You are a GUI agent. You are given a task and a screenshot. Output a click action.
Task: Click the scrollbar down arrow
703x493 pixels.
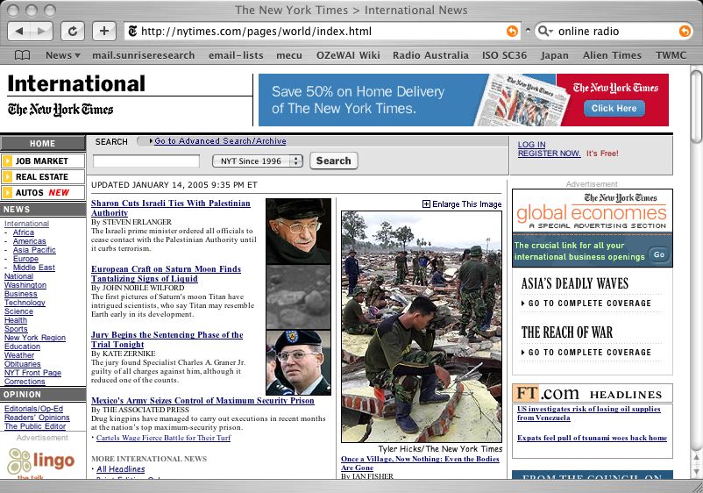click(x=697, y=471)
